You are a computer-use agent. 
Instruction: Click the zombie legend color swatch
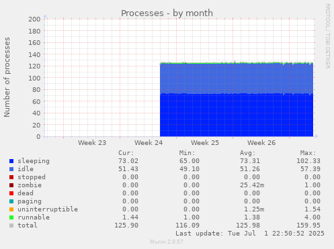tap(11, 185)
